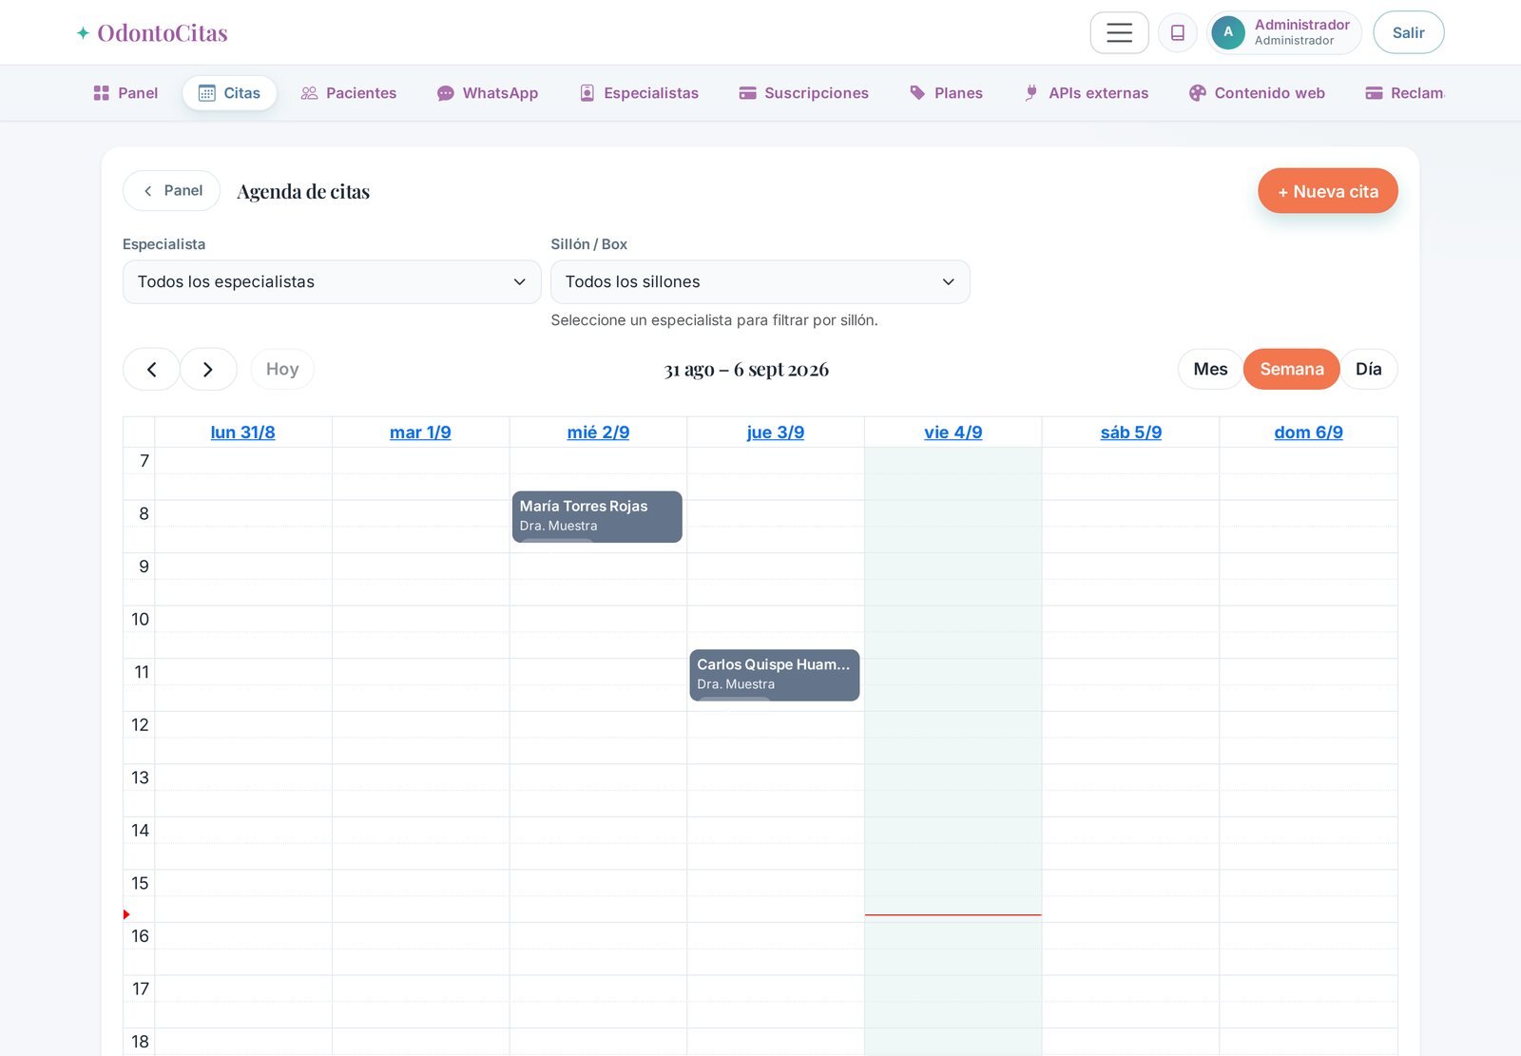Expand the Todos los especialistas dropdown
The image size is (1521, 1056).
pyautogui.click(x=332, y=282)
